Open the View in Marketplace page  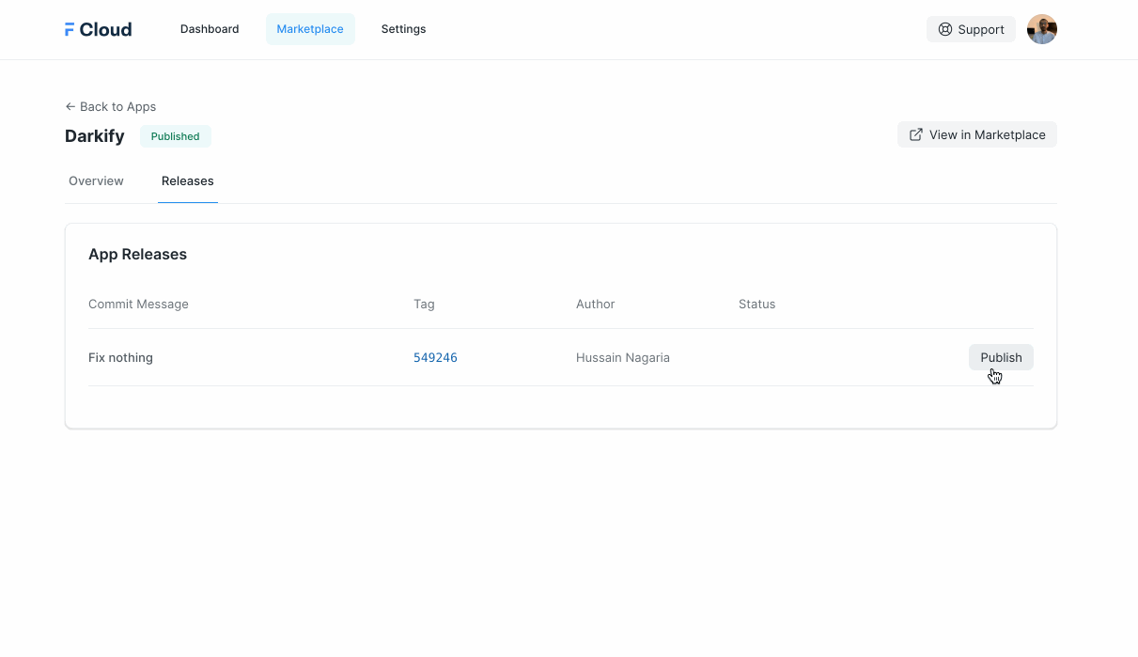click(977, 134)
